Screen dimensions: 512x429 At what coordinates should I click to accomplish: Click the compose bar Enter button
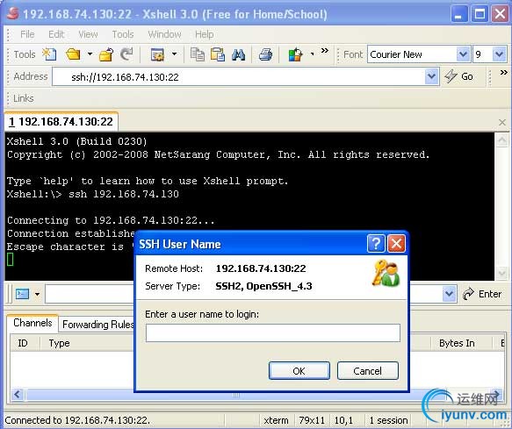[482, 294]
